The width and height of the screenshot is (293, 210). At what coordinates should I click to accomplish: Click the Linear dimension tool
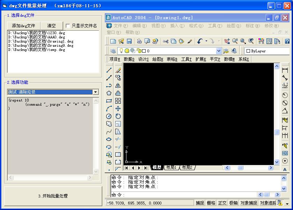pos(285,70)
